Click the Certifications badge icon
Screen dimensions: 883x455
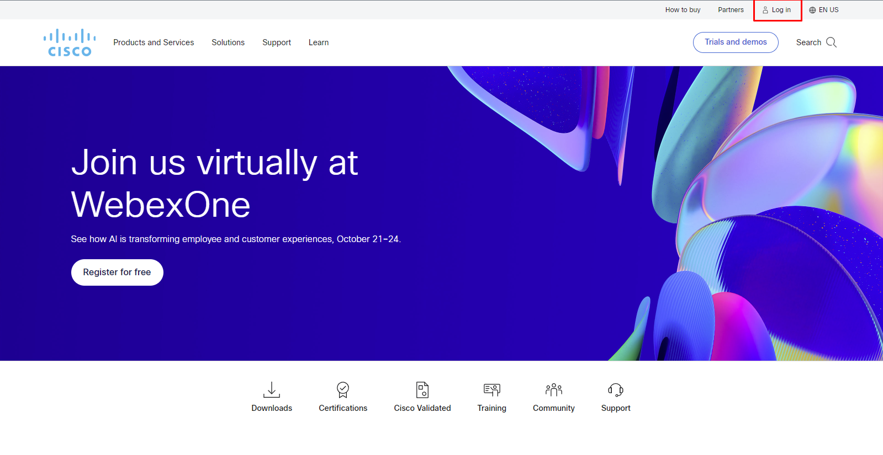343,390
